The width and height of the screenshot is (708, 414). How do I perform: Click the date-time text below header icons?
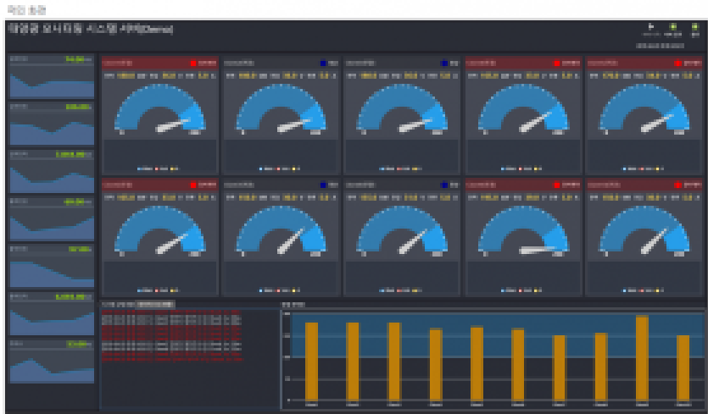pos(660,46)
